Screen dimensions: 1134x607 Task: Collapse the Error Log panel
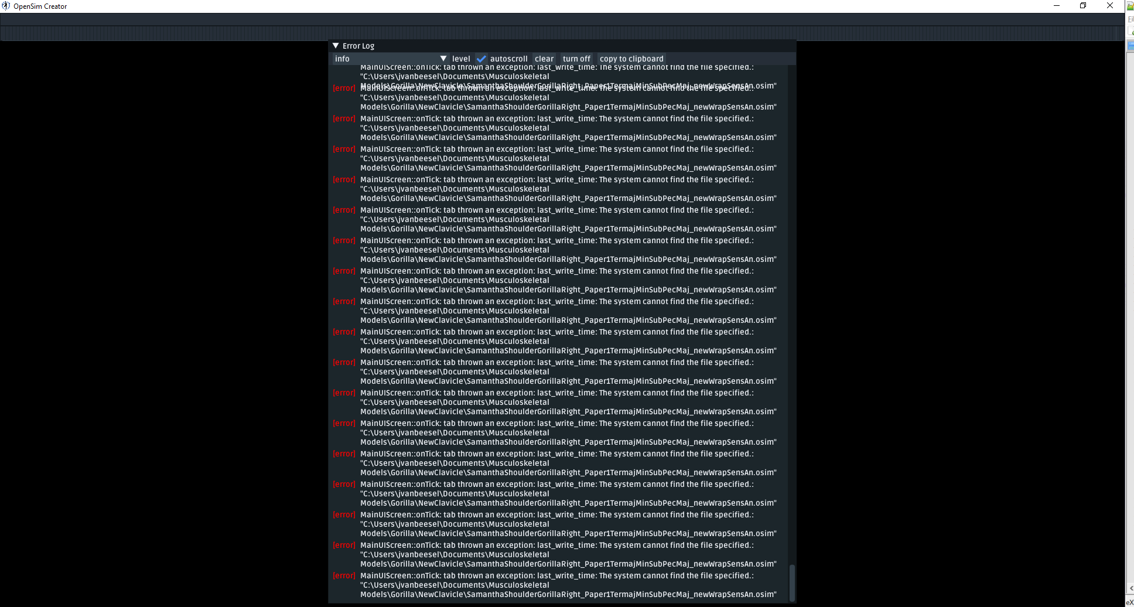click(x=335, y=46)
